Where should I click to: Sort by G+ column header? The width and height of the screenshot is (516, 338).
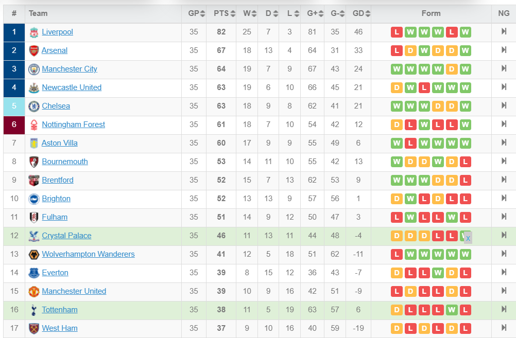coord(315,13)
